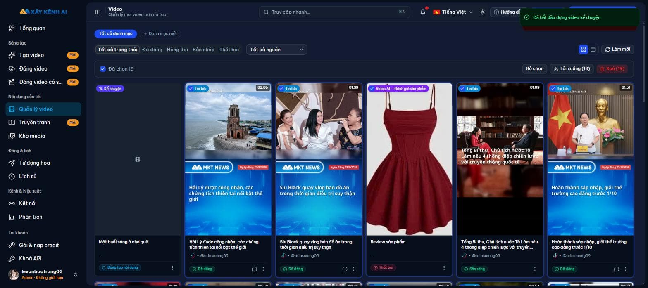
Task: Click the Kể chuyện tag on first card
Action: (110, 88)
